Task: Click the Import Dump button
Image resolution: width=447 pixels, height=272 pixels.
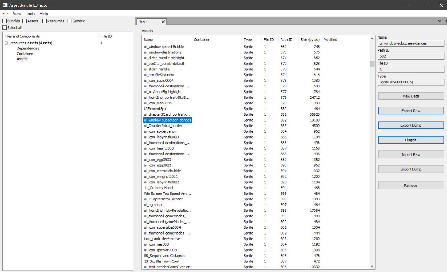Action: (411, 169)
